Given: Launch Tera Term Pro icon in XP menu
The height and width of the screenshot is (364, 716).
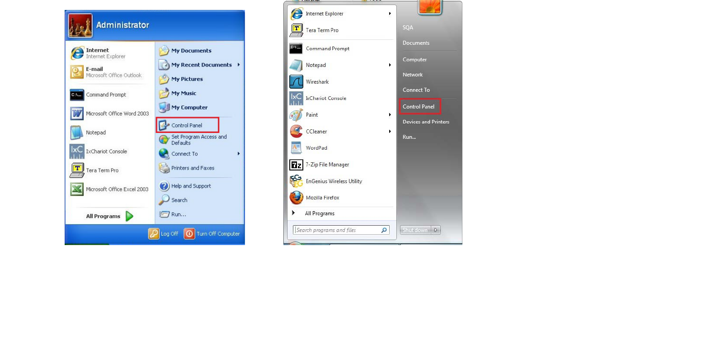Looking at the screenshot, I should [77, 170].
